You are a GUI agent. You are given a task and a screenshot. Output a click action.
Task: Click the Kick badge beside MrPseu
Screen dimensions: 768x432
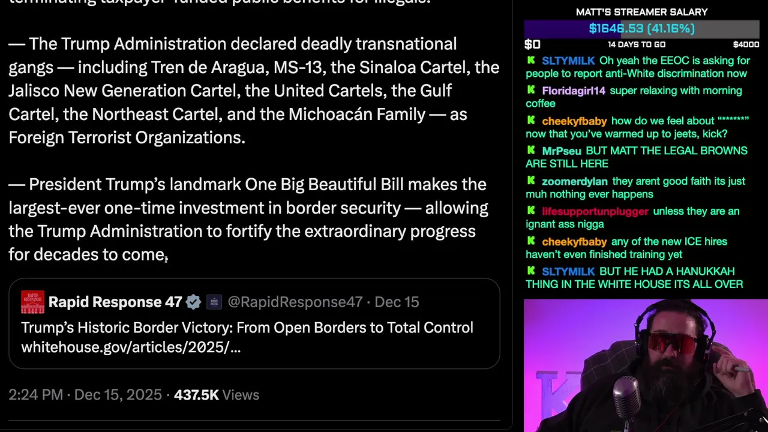pyautogui.click(x=531, y=151)
